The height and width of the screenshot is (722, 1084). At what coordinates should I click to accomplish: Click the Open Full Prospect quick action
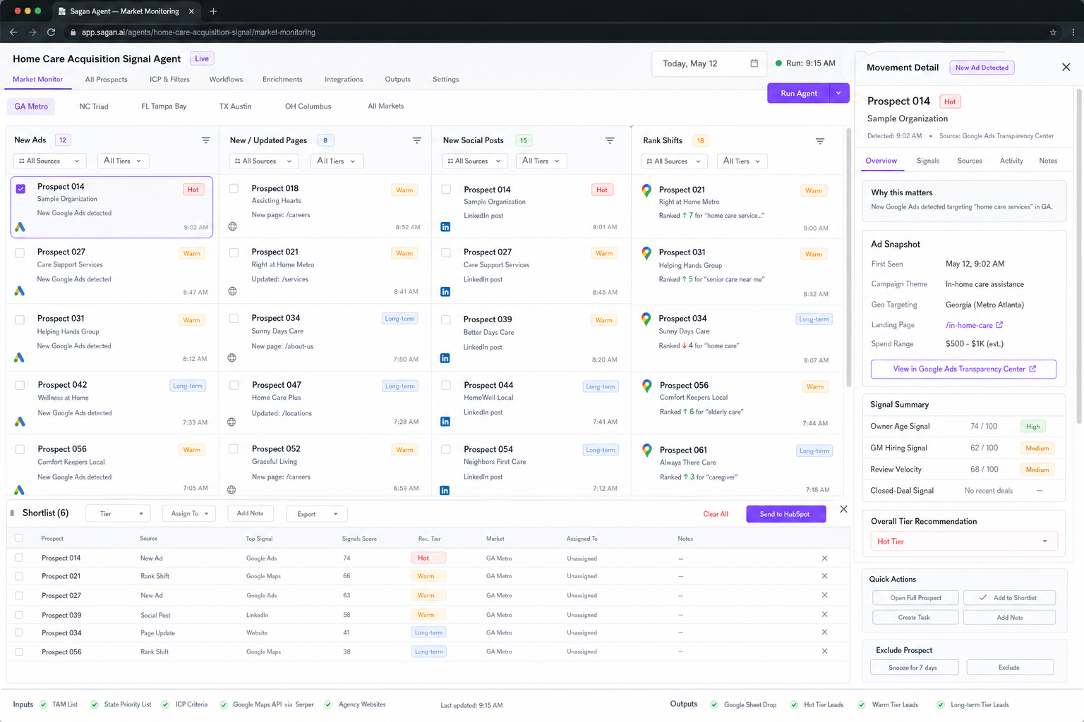coord(915,598)
